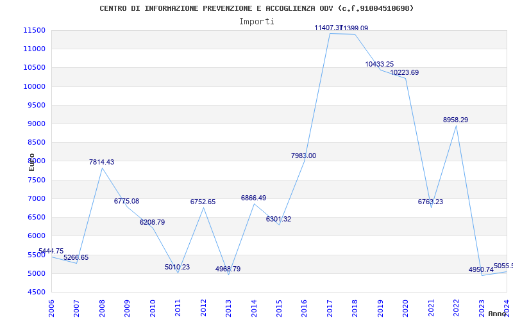Select data label 5010.23
Image resolution: width=513 pixels, height=320 pixels.
[178, 267]
